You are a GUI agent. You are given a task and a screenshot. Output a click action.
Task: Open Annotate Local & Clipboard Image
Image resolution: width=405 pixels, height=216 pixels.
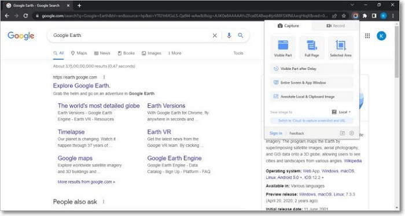(312, 96)
